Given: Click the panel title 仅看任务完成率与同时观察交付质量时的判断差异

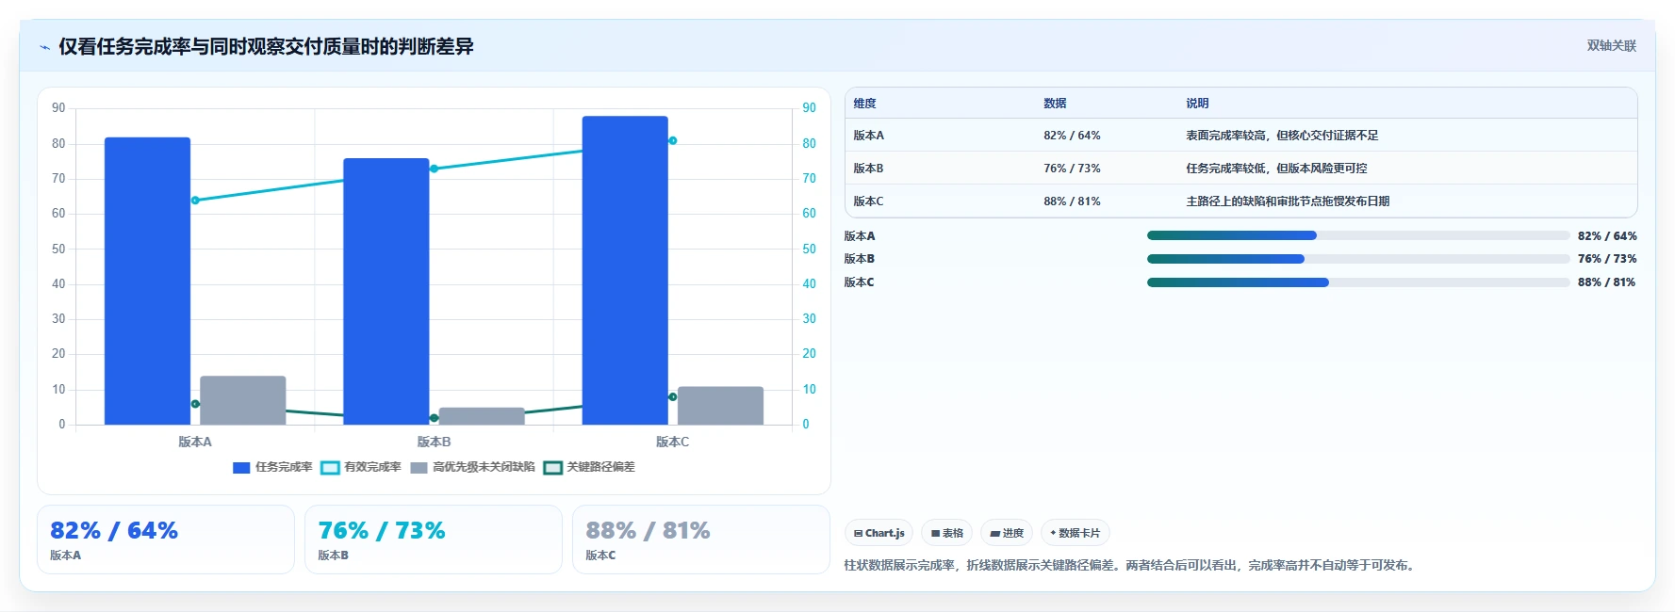Looking at the screenshot, I should click(266, 47).
